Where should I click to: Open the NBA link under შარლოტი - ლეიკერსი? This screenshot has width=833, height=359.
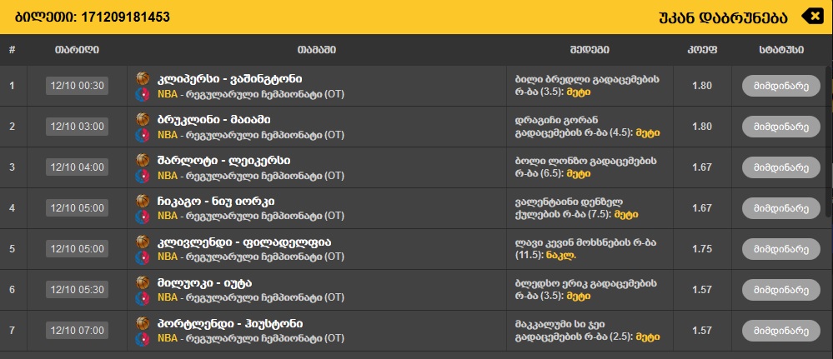167,175
